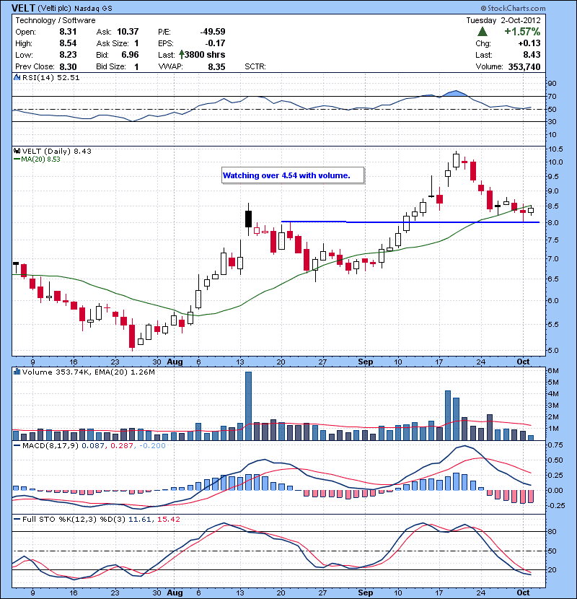Click the blue horizontal resistance line at 8.0
Screen dimensions: 577x599
click(410, 222)
